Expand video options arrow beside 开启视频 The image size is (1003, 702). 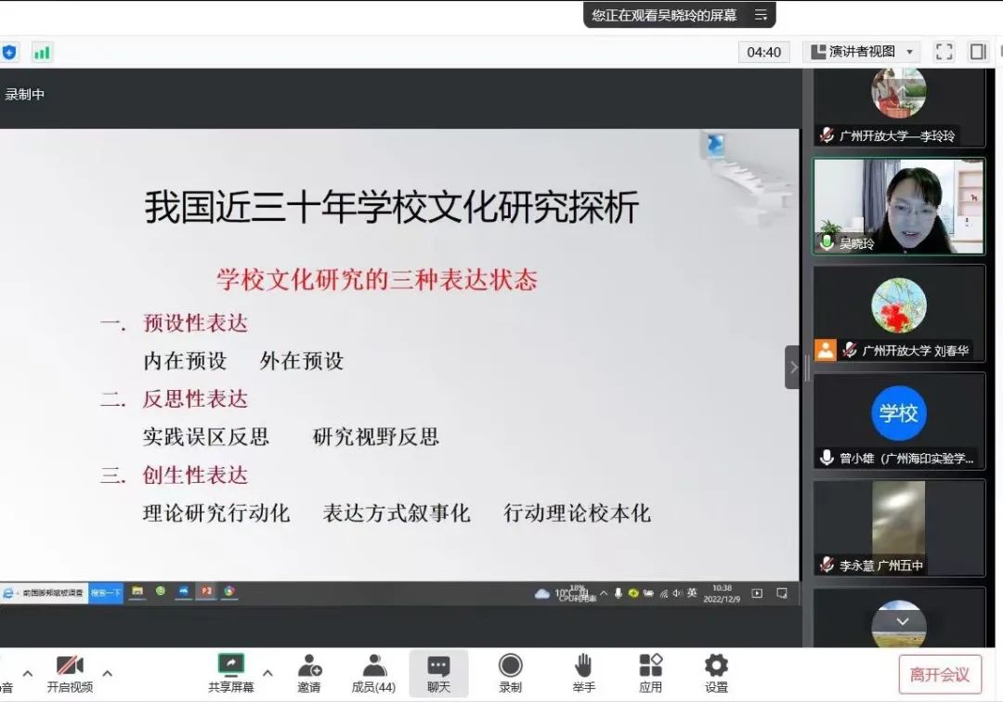point(108,673)
